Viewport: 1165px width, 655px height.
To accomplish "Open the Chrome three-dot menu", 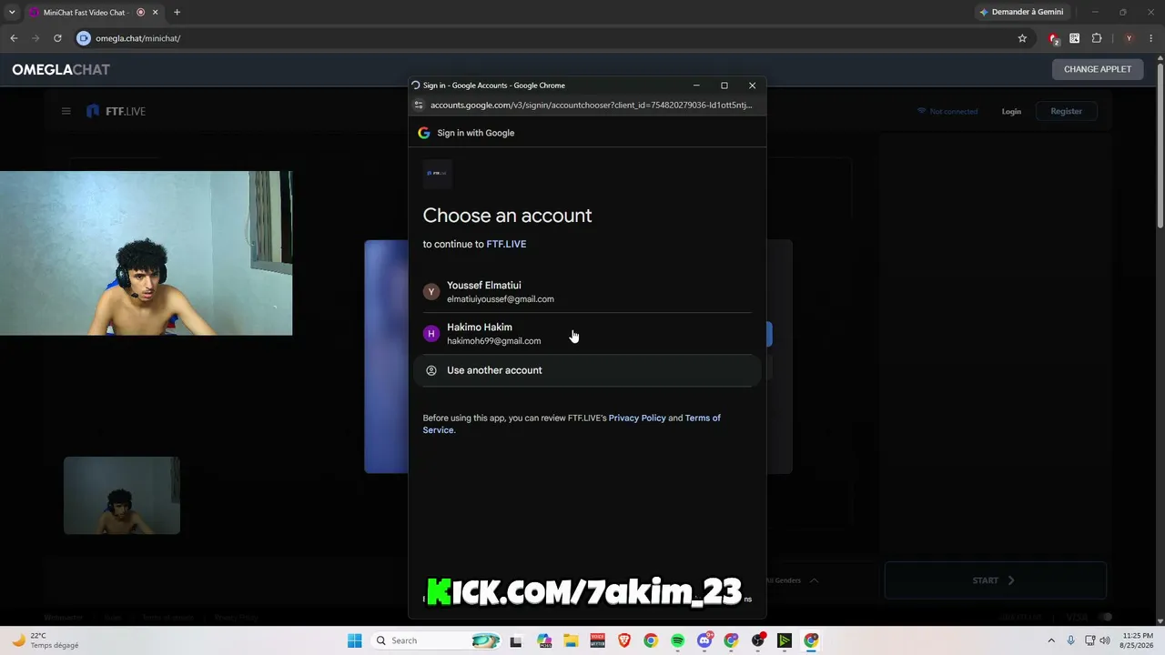I will coord(1150,38).
